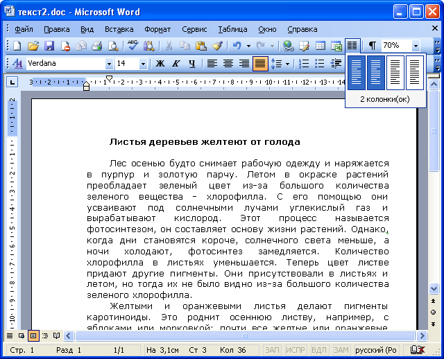Send document by e-mail icon

pos(81,46)
